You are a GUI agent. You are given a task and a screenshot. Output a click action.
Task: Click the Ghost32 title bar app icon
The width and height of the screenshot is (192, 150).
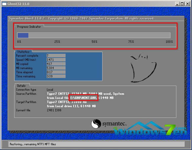[x=4, y=4]
